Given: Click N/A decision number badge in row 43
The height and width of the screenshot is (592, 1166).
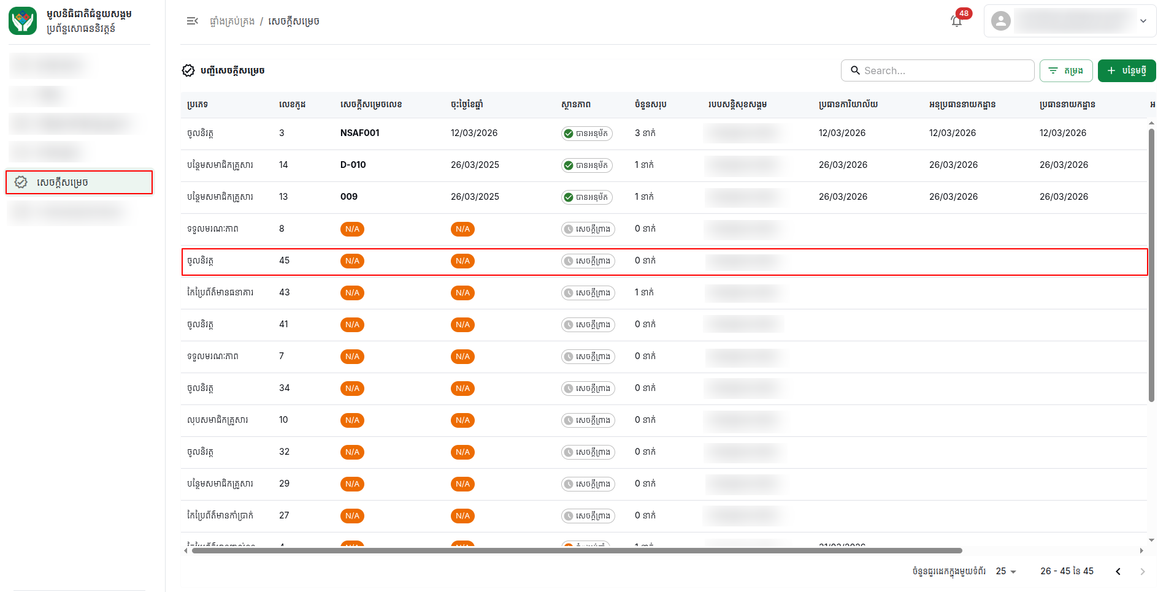Looking at the screenshot, I should pyautogui.click(x=352, y=293).
